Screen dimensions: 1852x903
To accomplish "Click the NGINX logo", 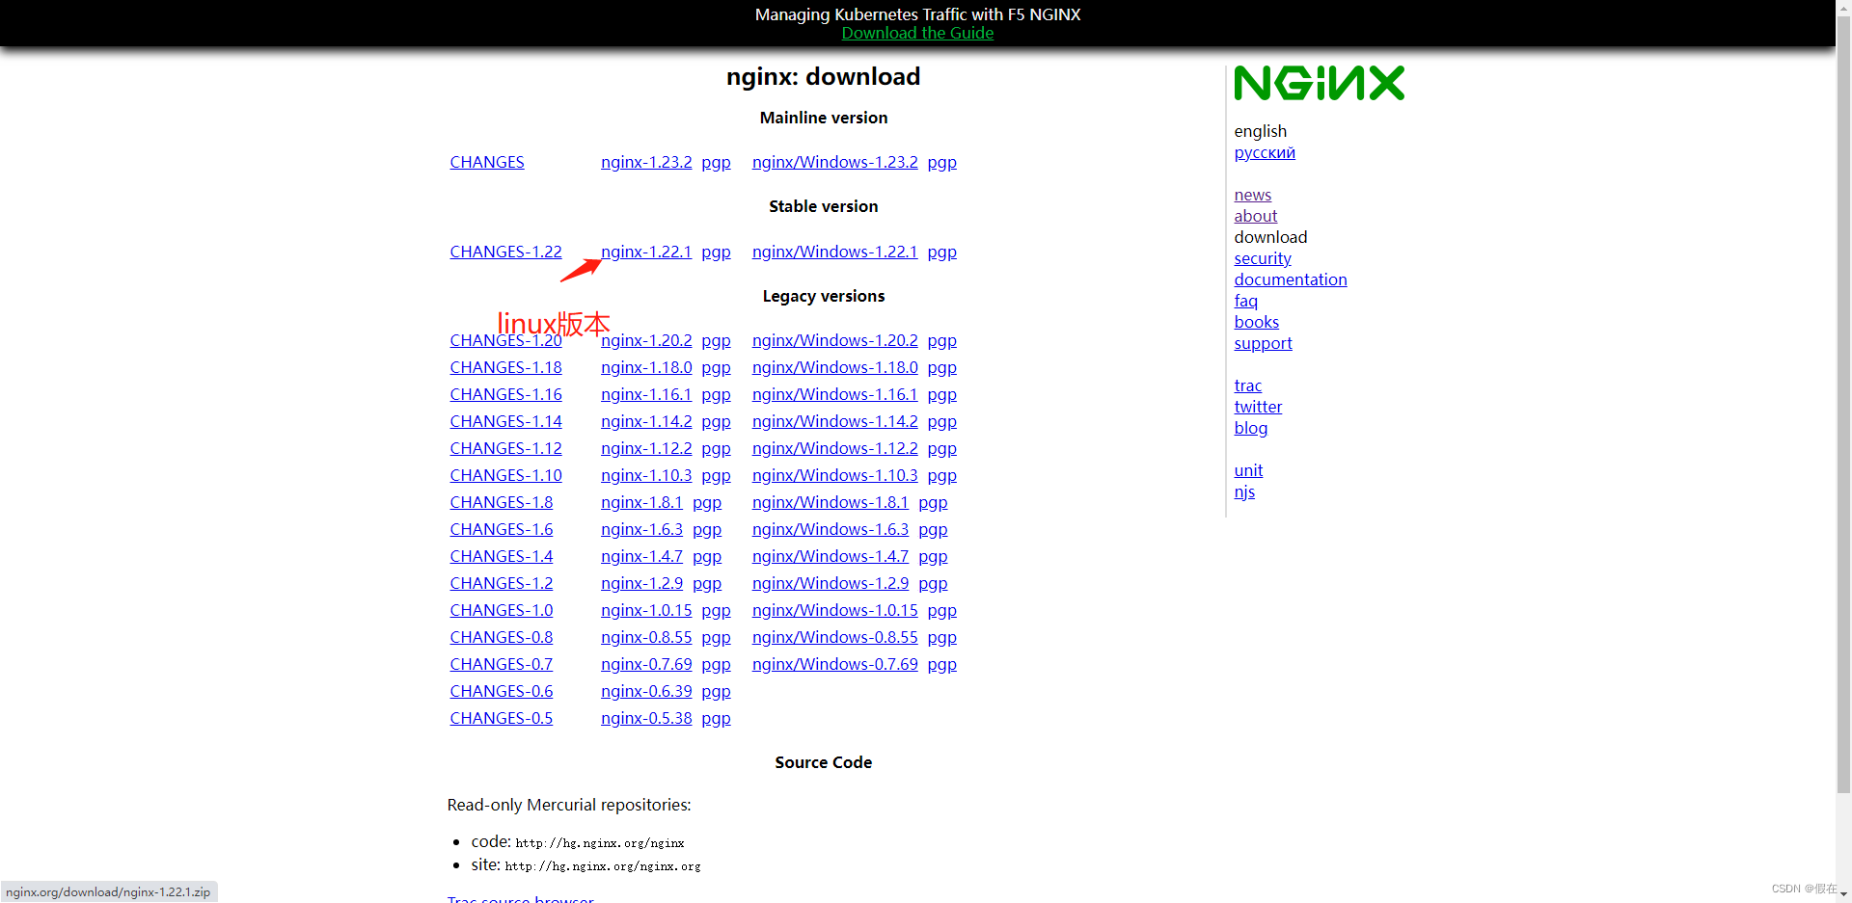I will (1319, 83).
